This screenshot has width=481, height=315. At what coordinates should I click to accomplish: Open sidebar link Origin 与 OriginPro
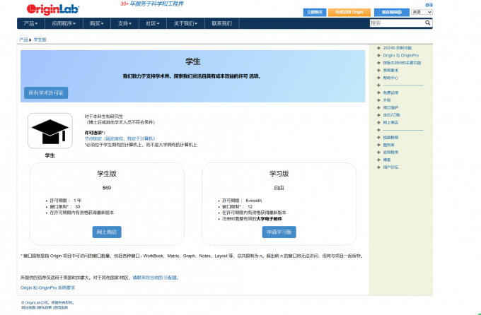pyautogui.click(x=400, y=56)
